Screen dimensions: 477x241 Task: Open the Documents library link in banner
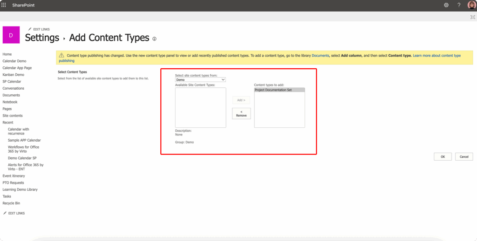[320, 56]
